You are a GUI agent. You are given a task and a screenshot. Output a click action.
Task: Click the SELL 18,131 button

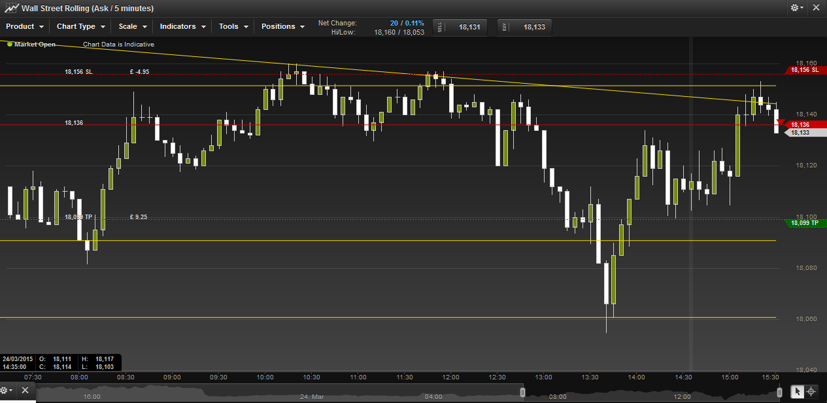tap(461, 27)
